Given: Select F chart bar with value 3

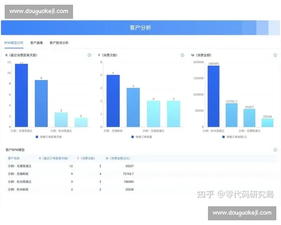Looking at the screenshot, I should (x=133, y=107).
